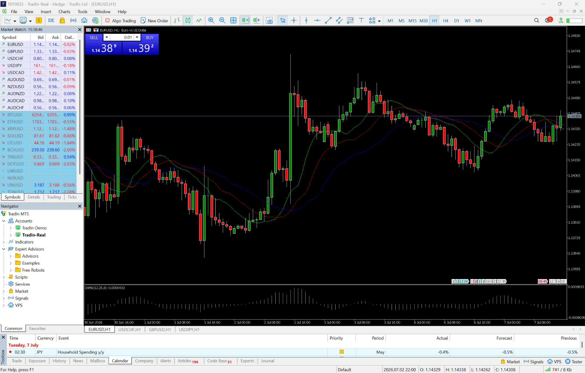This screenshot has width=585, height=373.
Task: Click the LVL upload icon
Action: coord(561,21)
